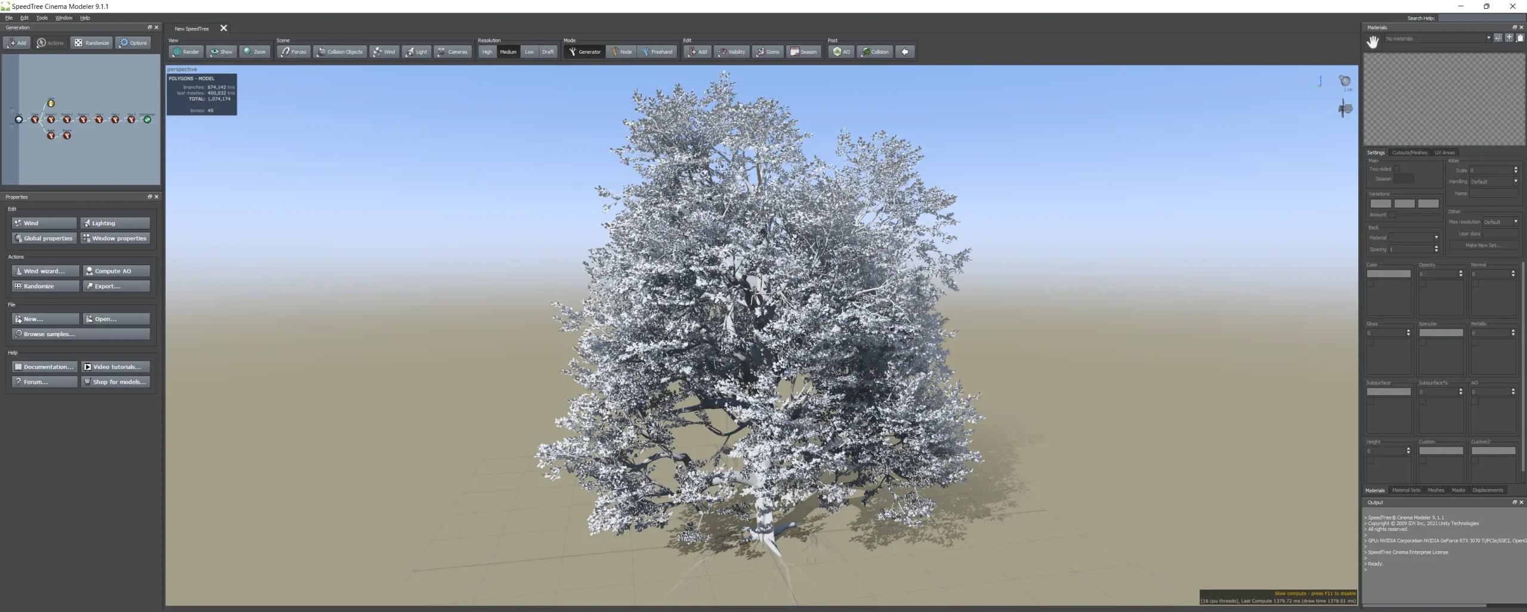Image resolution: width=1527 pixels, height=612 pixels.
Task: Click Add in the Generation panel
Action: click(x=17, y=43)
